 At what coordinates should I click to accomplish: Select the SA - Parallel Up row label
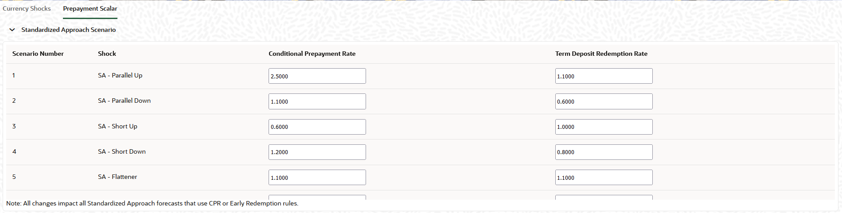pos(120,75)
